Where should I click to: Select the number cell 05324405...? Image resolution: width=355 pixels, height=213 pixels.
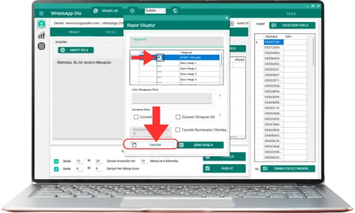273,53
